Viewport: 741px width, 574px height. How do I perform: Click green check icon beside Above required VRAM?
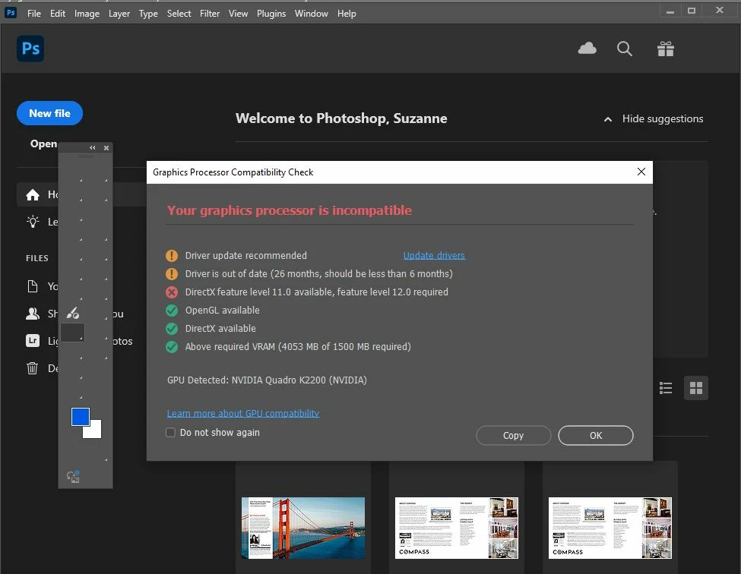(x=172, y=347)
